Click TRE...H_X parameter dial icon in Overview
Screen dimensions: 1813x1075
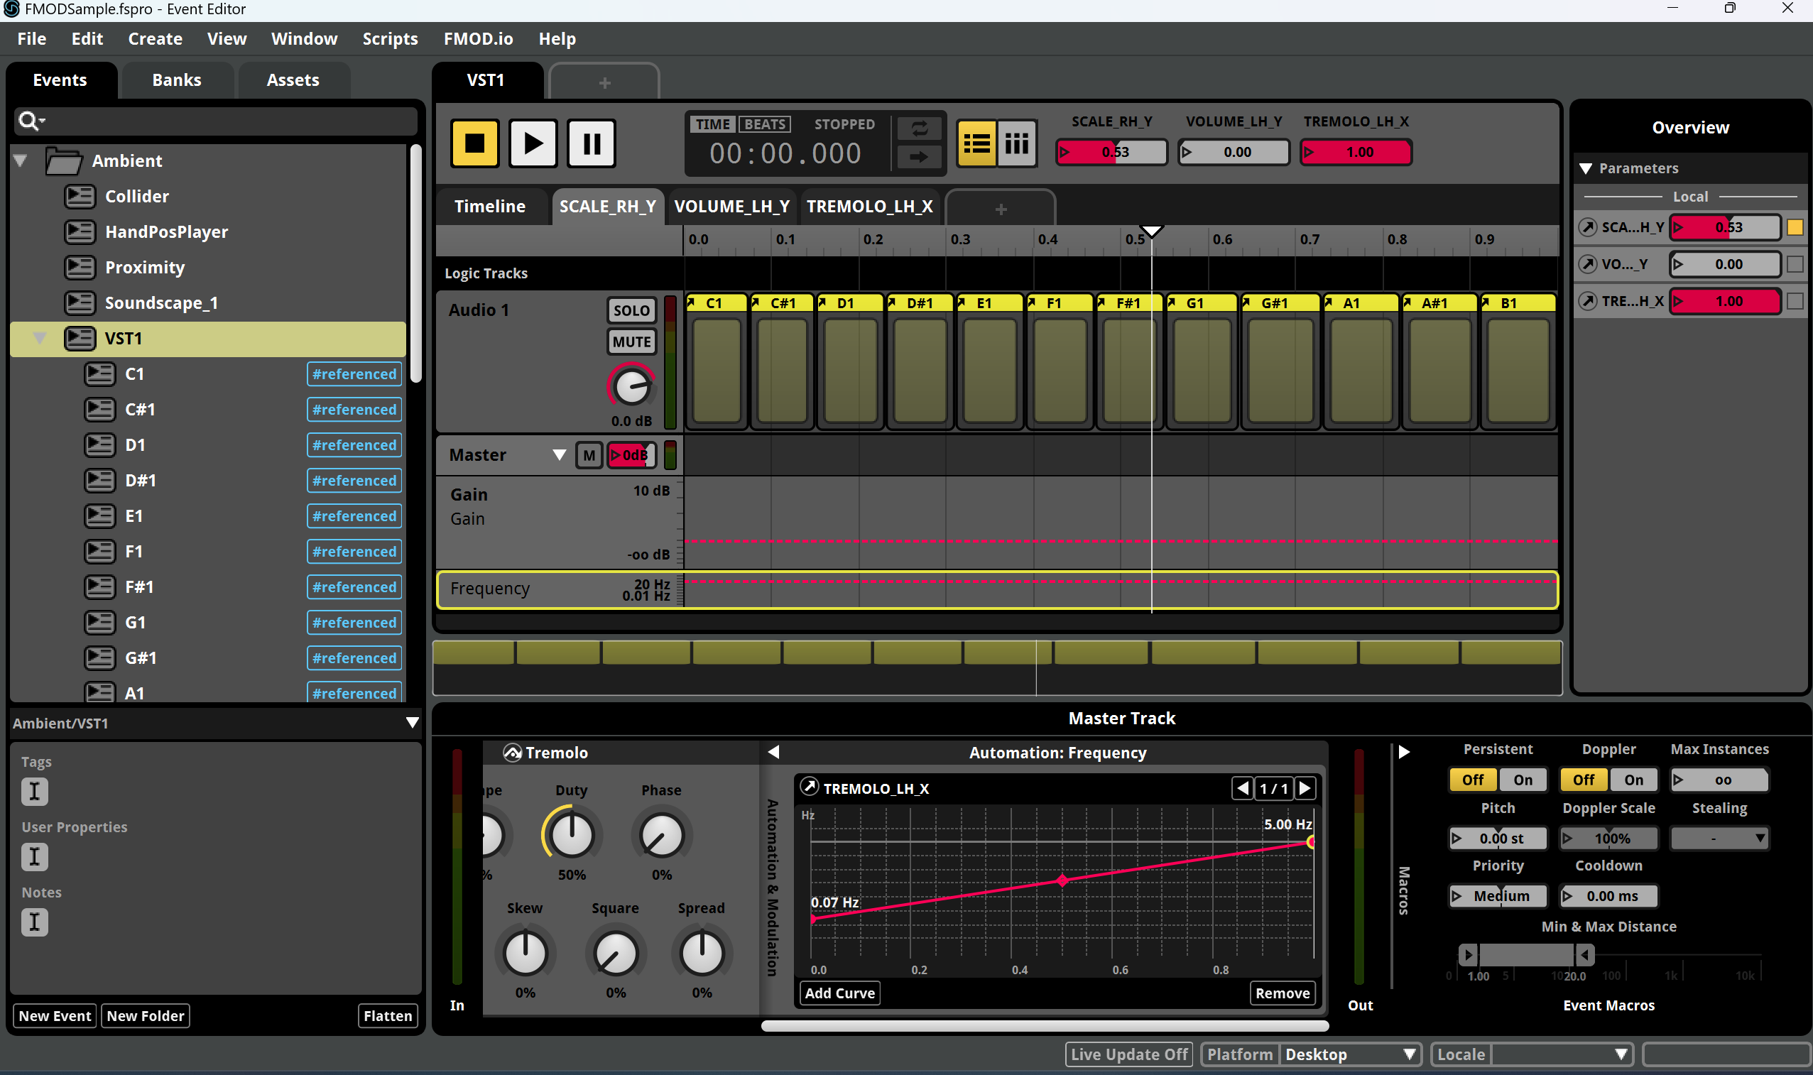[x=1588, y=301]
